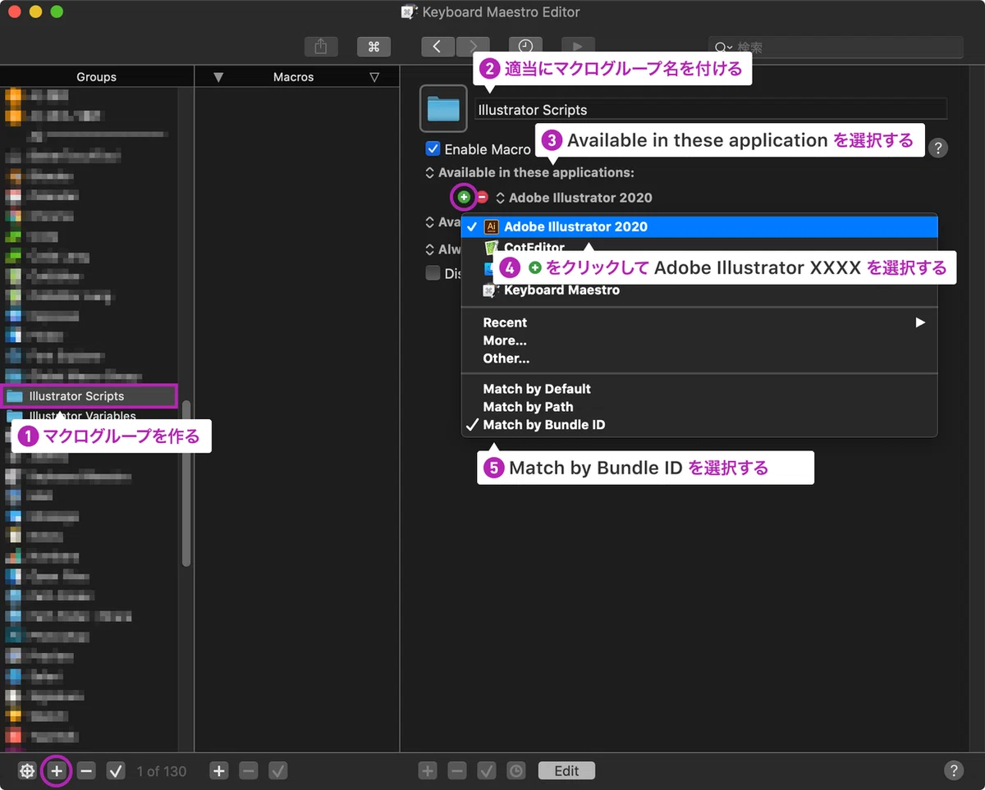Screen dimensions: 985x790
Task: Toggle the Display checkbox below Always
Action: [433, 273]
